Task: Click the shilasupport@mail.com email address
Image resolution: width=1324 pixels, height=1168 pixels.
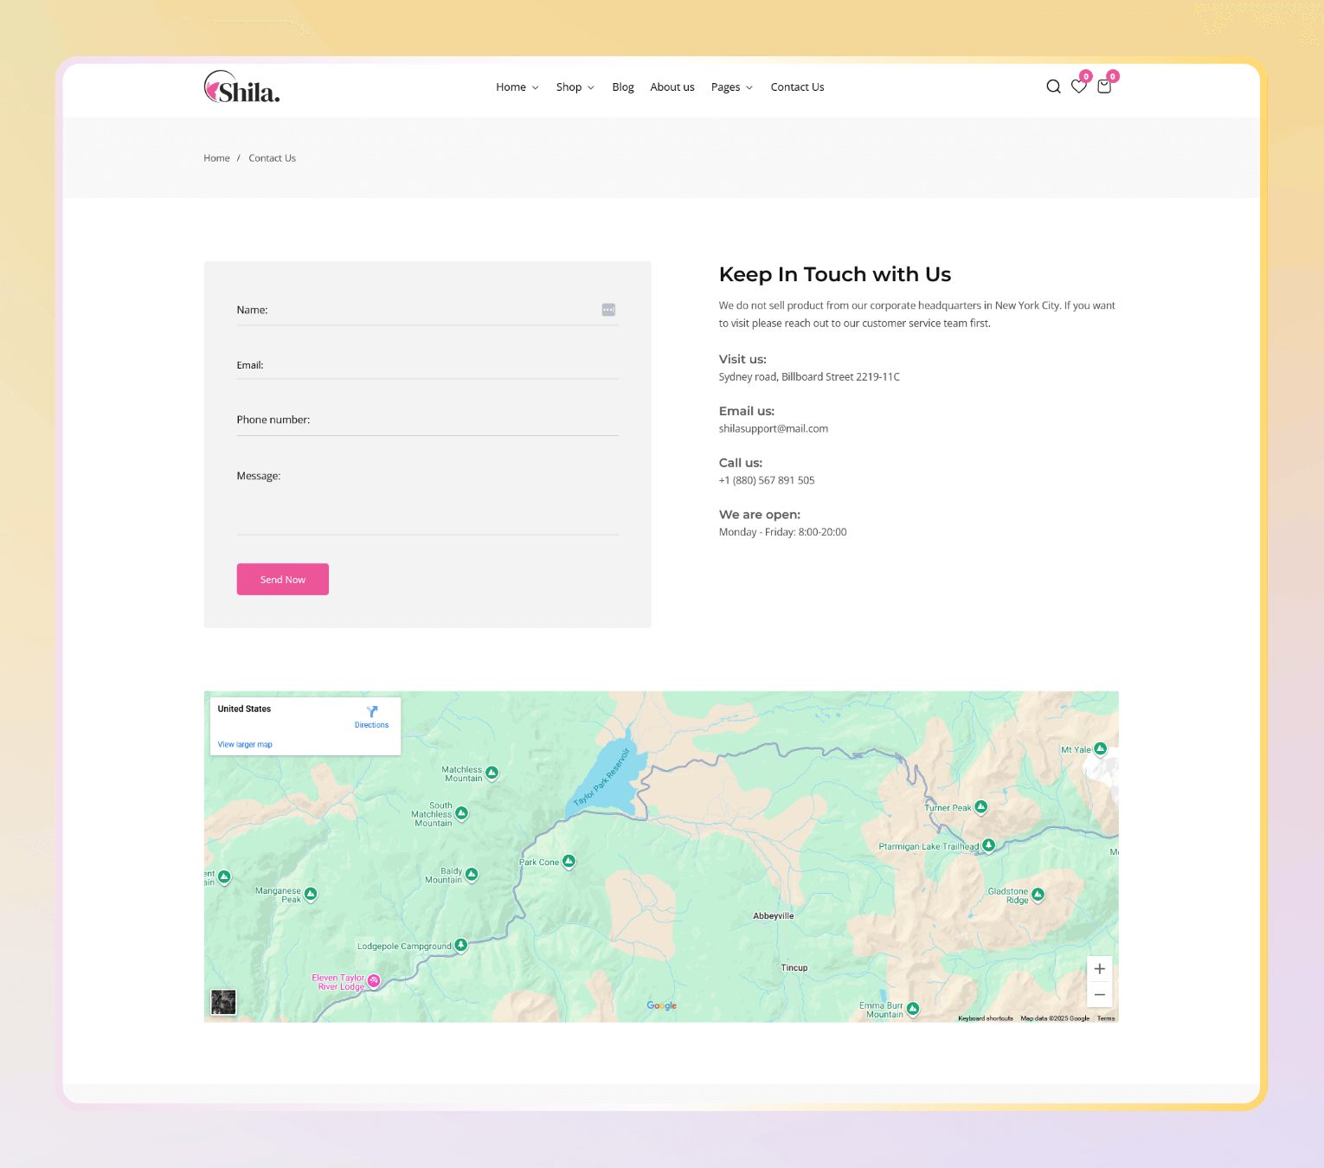Action: 774,428
